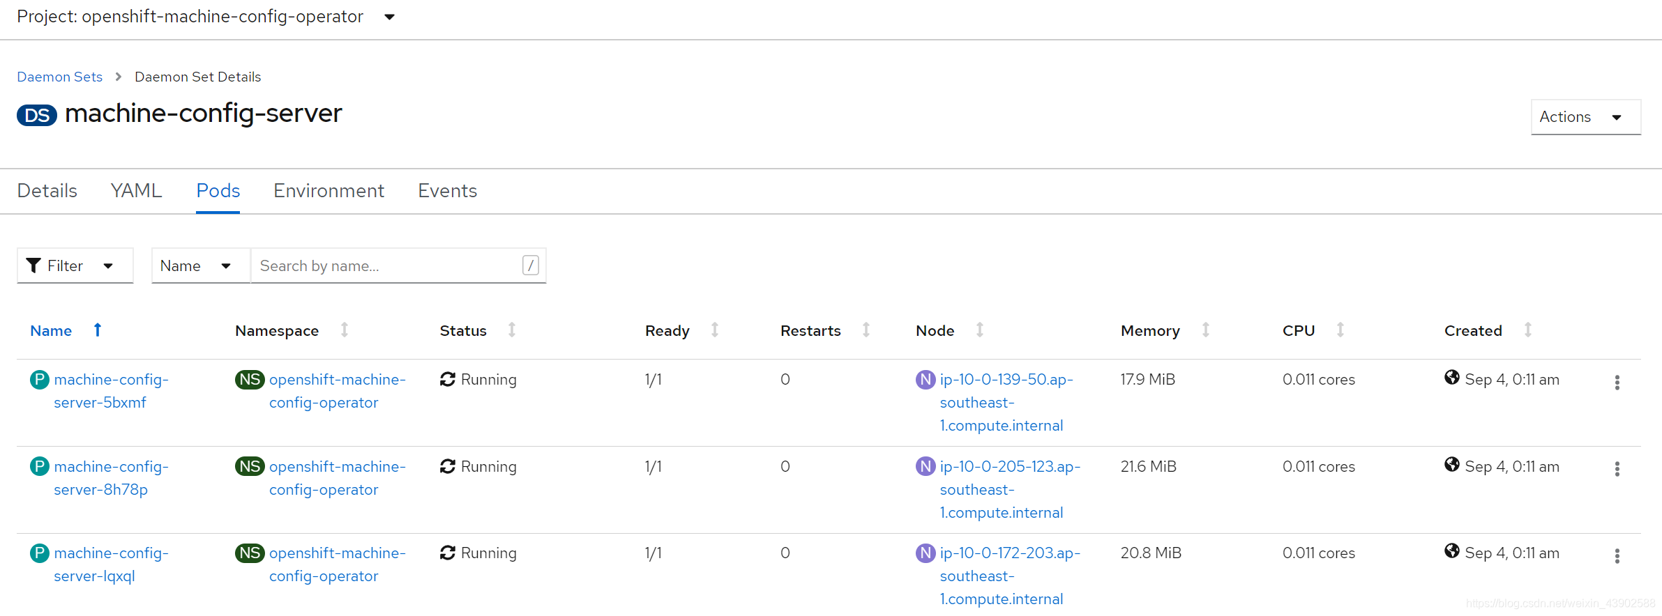Click globe icon in 5bxmf Created cell
The image size is (1662, 616).
[1452, 378]
